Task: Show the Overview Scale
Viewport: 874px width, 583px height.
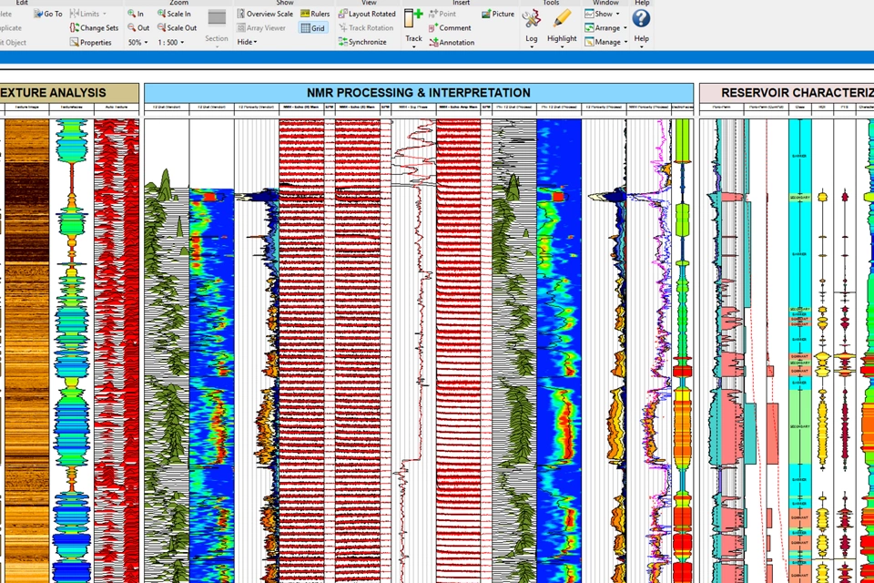Action: point(265,14)
